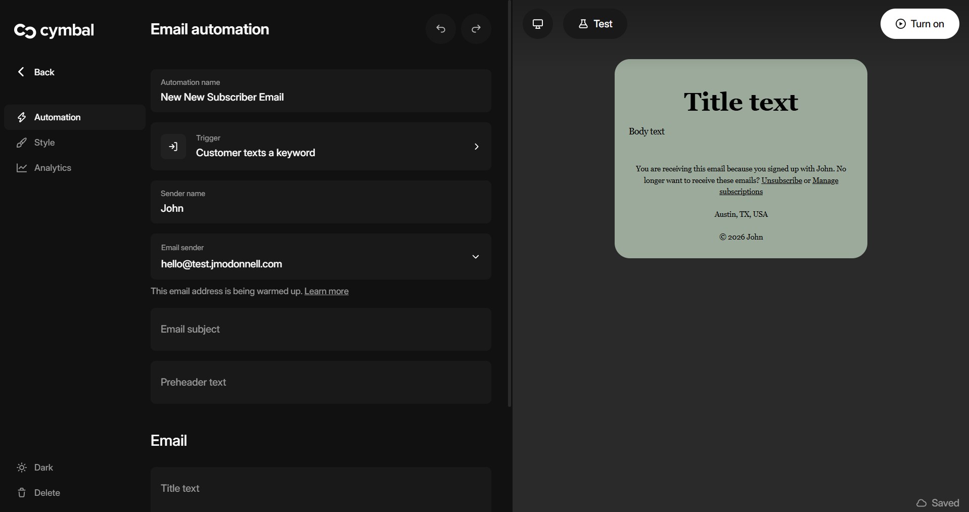Switch to desktop preview monitor icon

(x=537, y=24)
